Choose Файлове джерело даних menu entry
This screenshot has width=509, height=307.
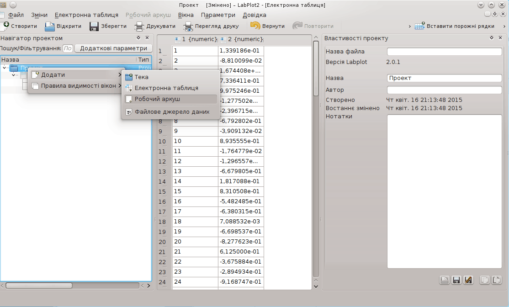(172, 111)
